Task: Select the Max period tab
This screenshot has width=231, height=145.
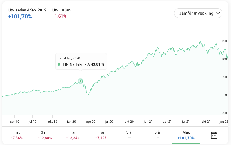Action: [186, 135]
